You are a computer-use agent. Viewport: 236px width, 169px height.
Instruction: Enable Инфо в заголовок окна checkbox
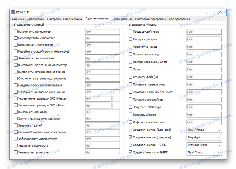(x=130, y=122)
